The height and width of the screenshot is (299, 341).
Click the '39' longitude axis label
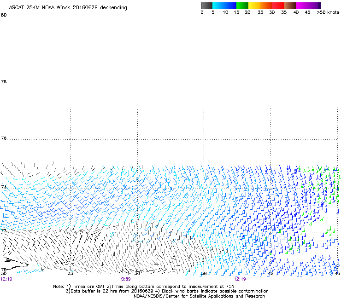pos(204,274)
